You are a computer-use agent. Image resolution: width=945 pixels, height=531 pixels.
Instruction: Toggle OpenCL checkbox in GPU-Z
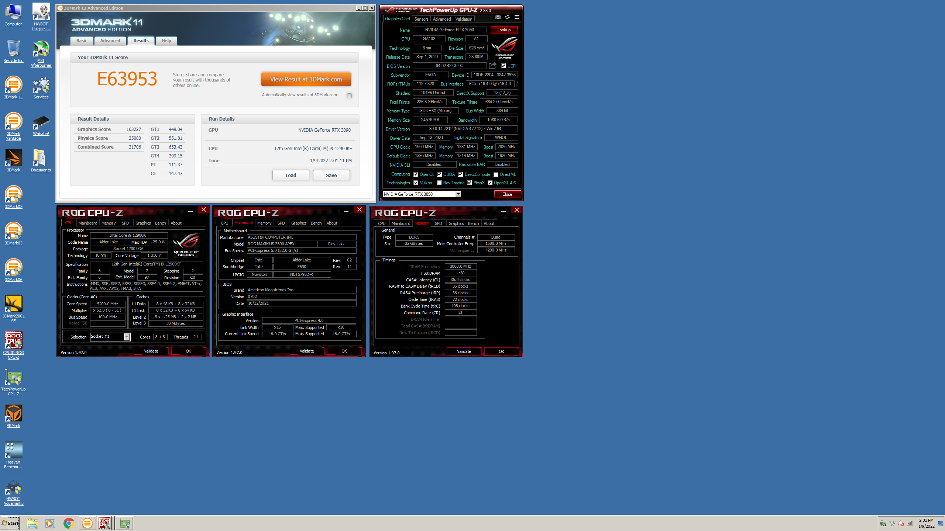pyautogui.click(x=416, y=174)
